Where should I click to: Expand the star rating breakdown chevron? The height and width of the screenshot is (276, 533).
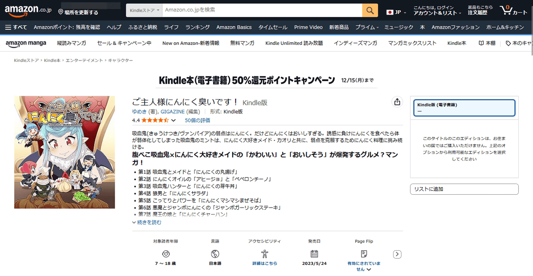pyautogui.click(x=174, y=120)
